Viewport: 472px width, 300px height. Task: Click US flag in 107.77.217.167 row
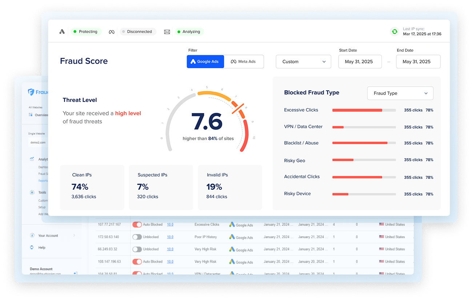tap(381, 224)
